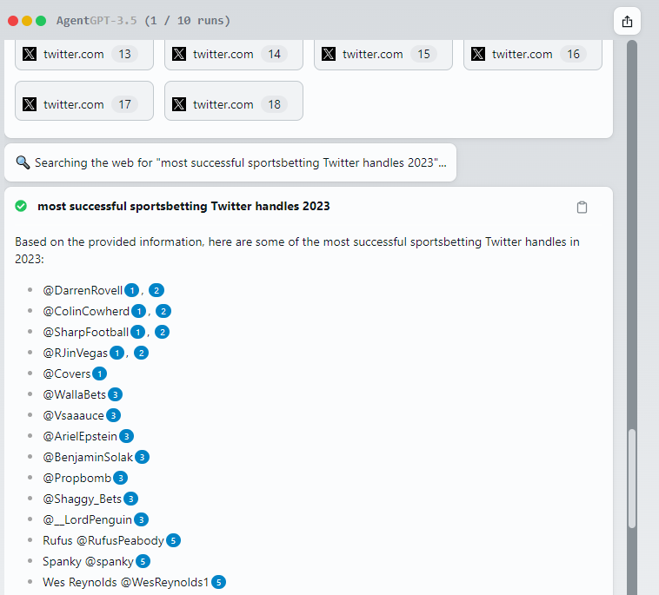
Task: Click citation 2 next to @SharpFootball
Action: [x=163, y=332]
